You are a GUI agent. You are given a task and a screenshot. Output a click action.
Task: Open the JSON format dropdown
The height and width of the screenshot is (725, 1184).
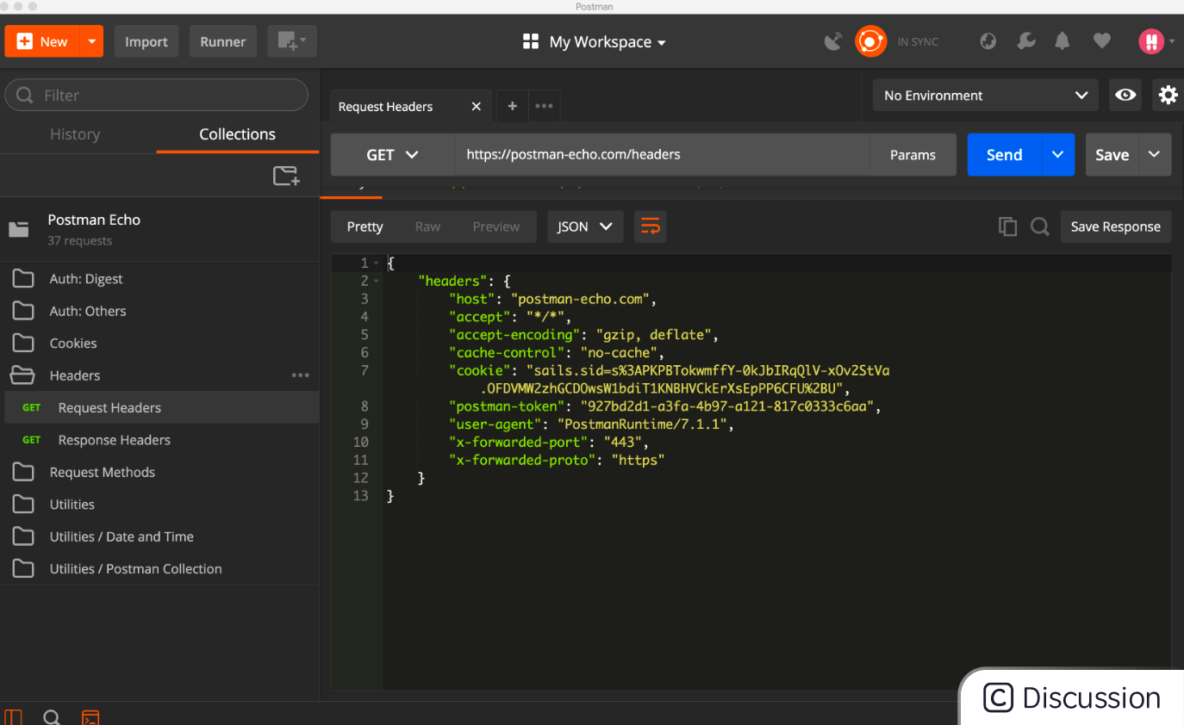coord(585,226)
